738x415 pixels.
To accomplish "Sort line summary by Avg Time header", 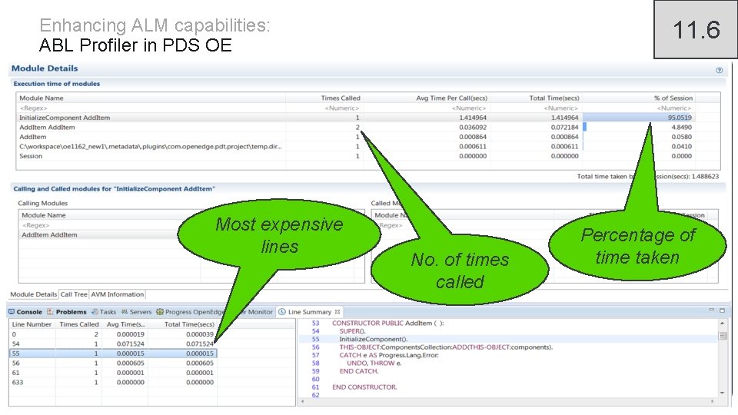I will 125,324.
